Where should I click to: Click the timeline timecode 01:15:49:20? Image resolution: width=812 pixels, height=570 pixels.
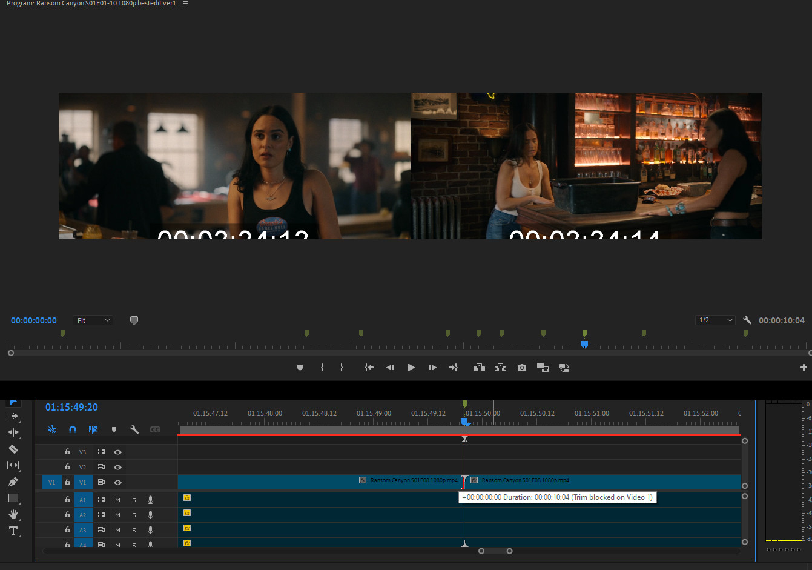(x=71, y=408)
